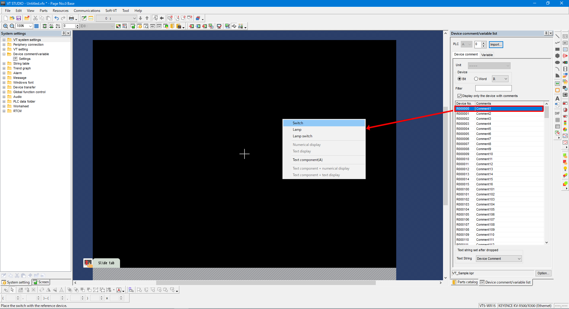Select the filled Ellipse drawing tool
This screenshot has height=309, width=569.
pyautogui.click(x=557, y=63)
